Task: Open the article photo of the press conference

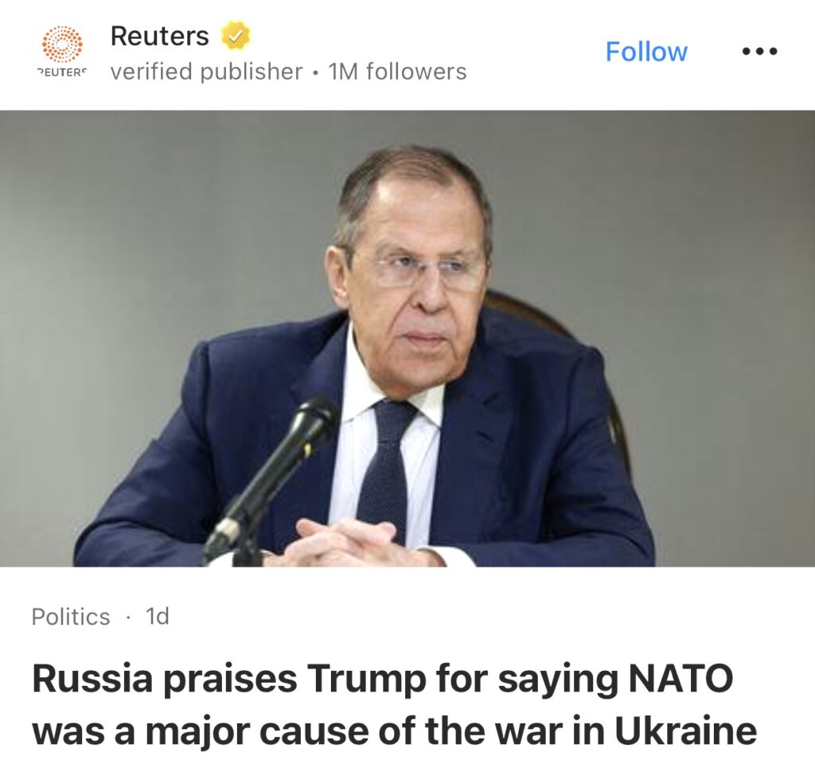Action: point(407,338)
